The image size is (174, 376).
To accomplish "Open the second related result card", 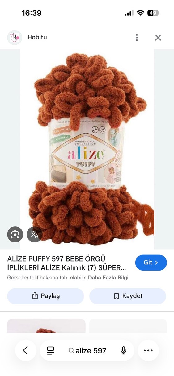I will tap(128, 326).
